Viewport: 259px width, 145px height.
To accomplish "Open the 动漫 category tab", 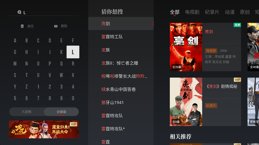I will (x=230, y=12).
